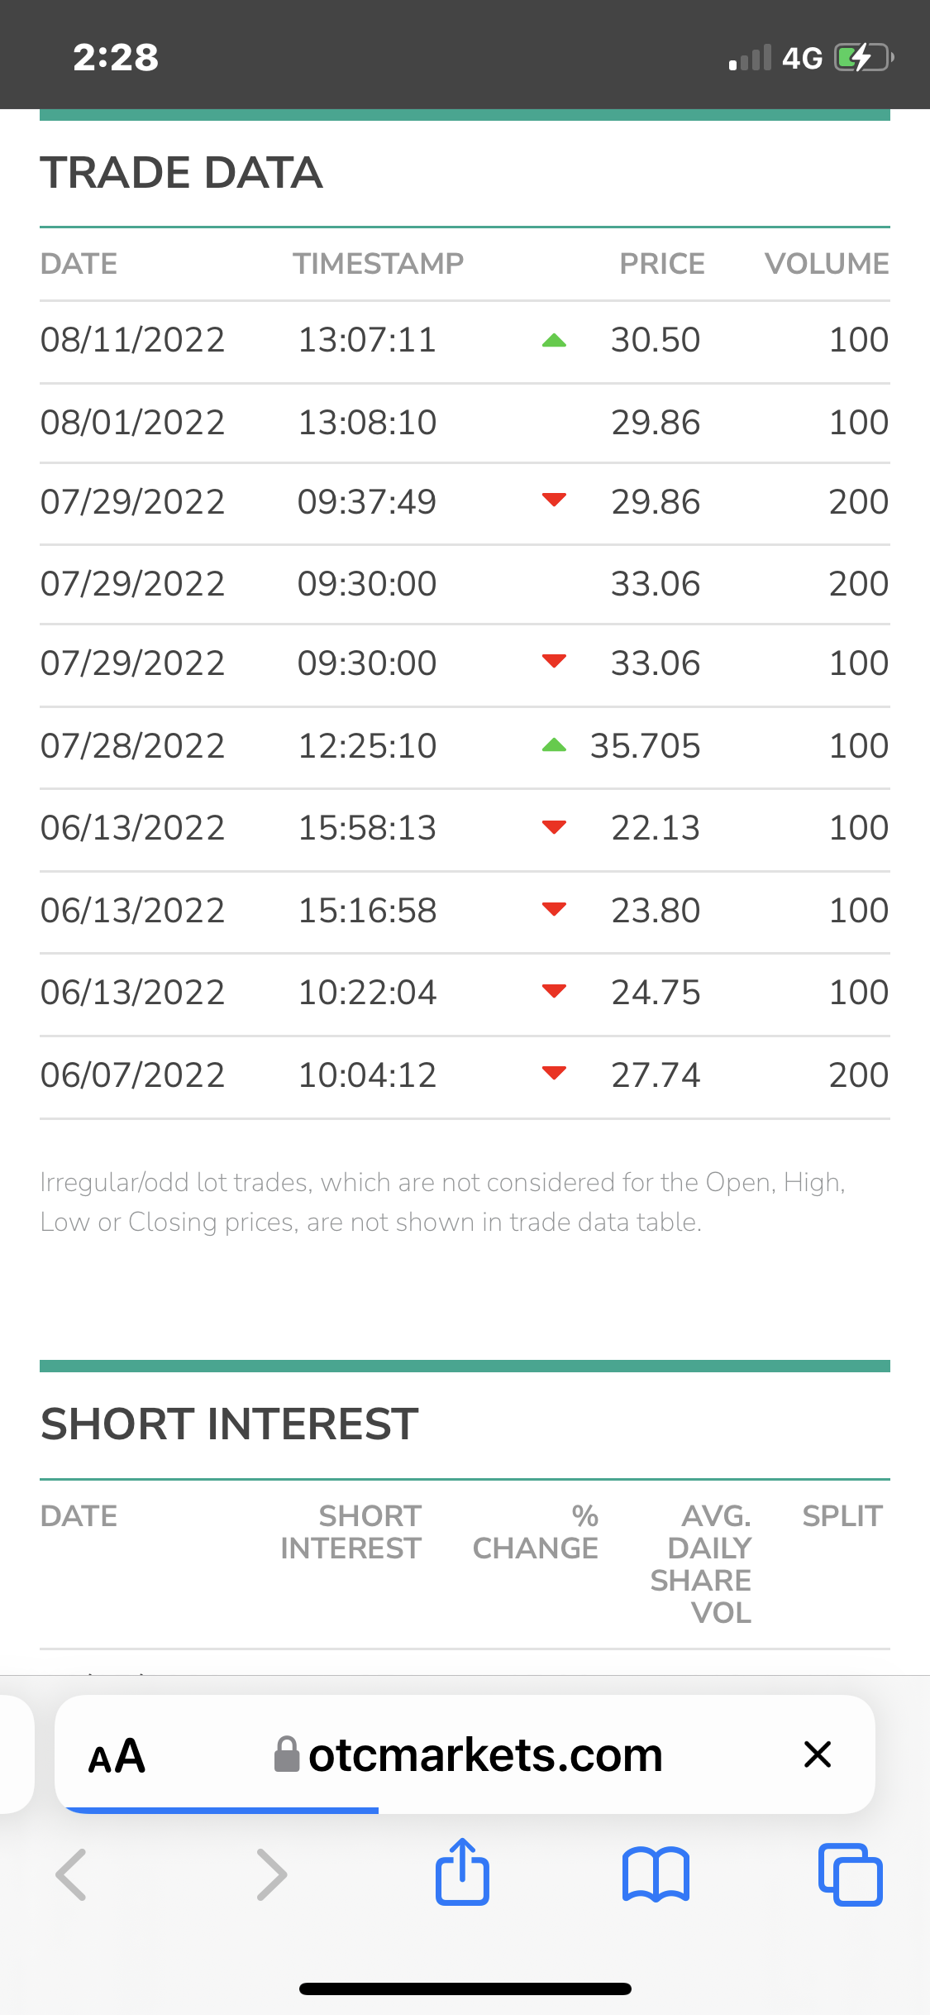Viewport: 930px width, 2015px height.
Task: Tap the Safari share icon
Action: (x=462, y=1872)
